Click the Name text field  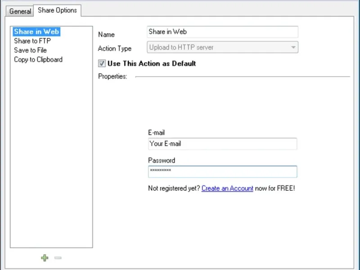coord(223,32)
